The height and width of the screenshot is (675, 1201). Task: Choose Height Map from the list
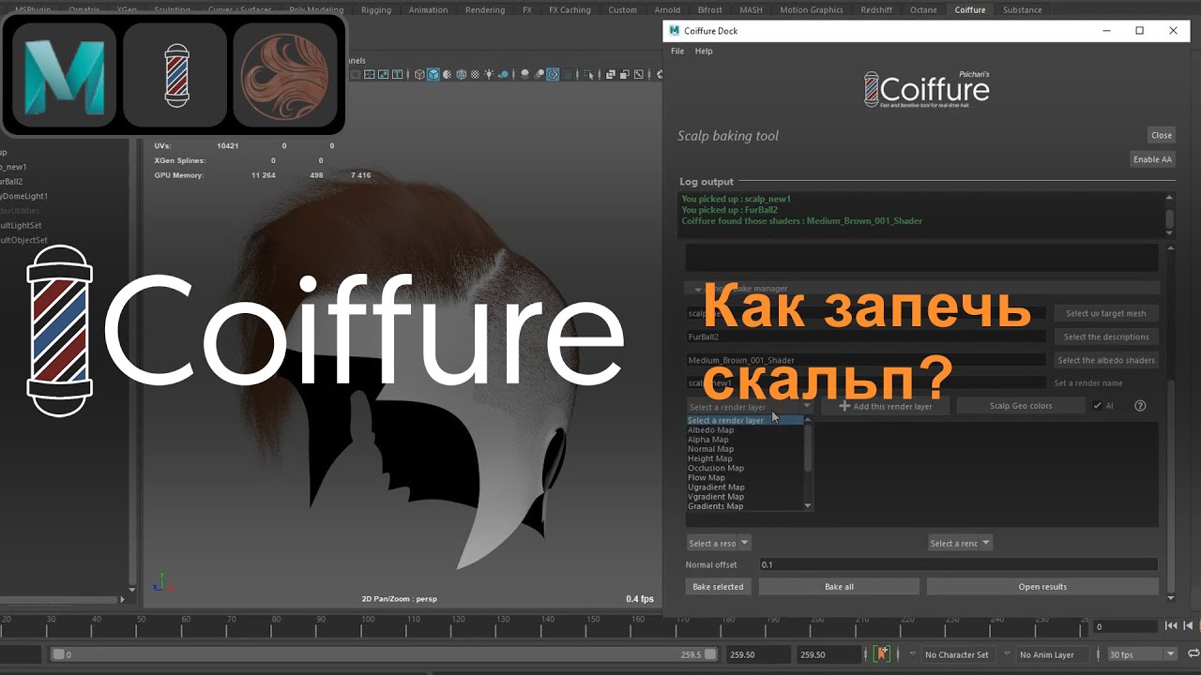(x=710, y=458)
